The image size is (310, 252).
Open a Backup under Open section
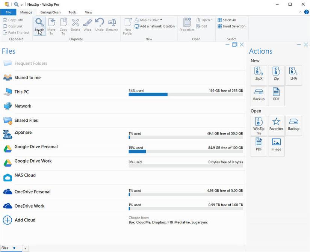293,126
